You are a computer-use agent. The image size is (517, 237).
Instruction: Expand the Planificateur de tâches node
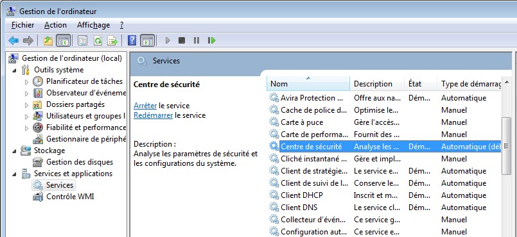[27, 82]
